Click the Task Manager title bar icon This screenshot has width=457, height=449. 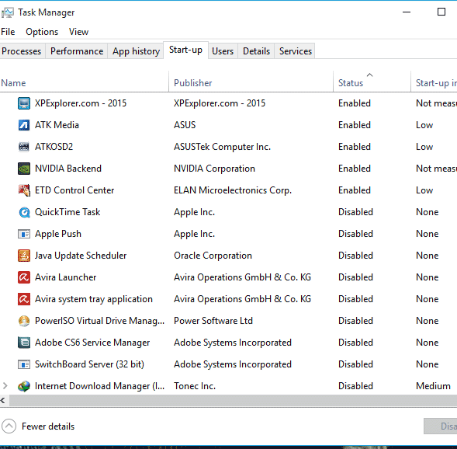click(8, 12)
